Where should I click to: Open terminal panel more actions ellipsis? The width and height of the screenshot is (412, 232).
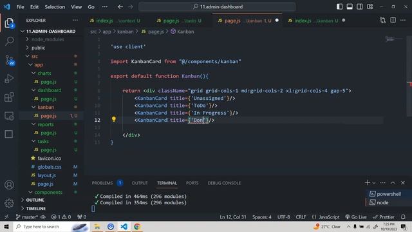pos(382,182)
